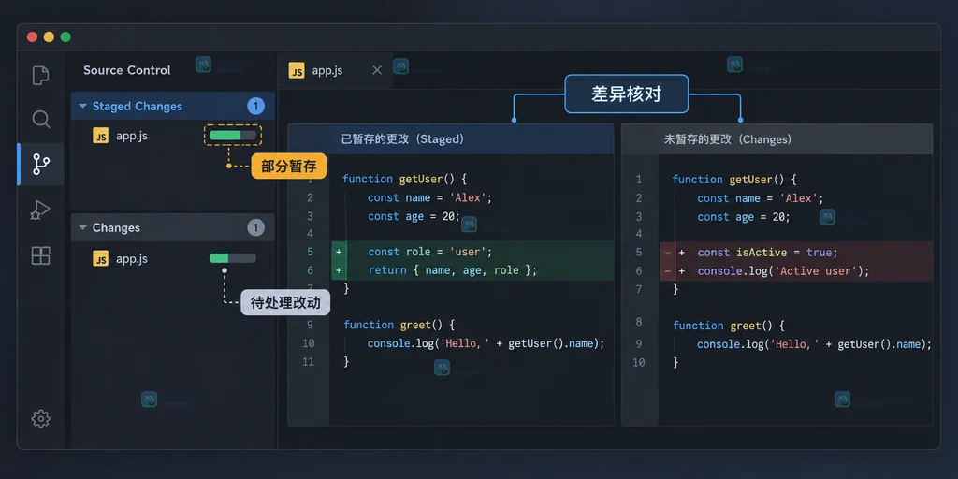Collapse the Changes section arrow
This screenshot has width=958, height=479.
(x=83, y=228)
